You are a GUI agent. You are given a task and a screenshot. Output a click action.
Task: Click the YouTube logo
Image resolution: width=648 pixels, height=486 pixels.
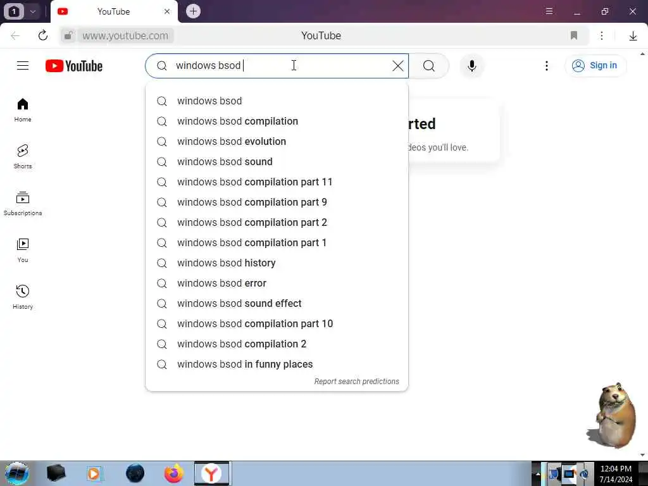[74, 66]
